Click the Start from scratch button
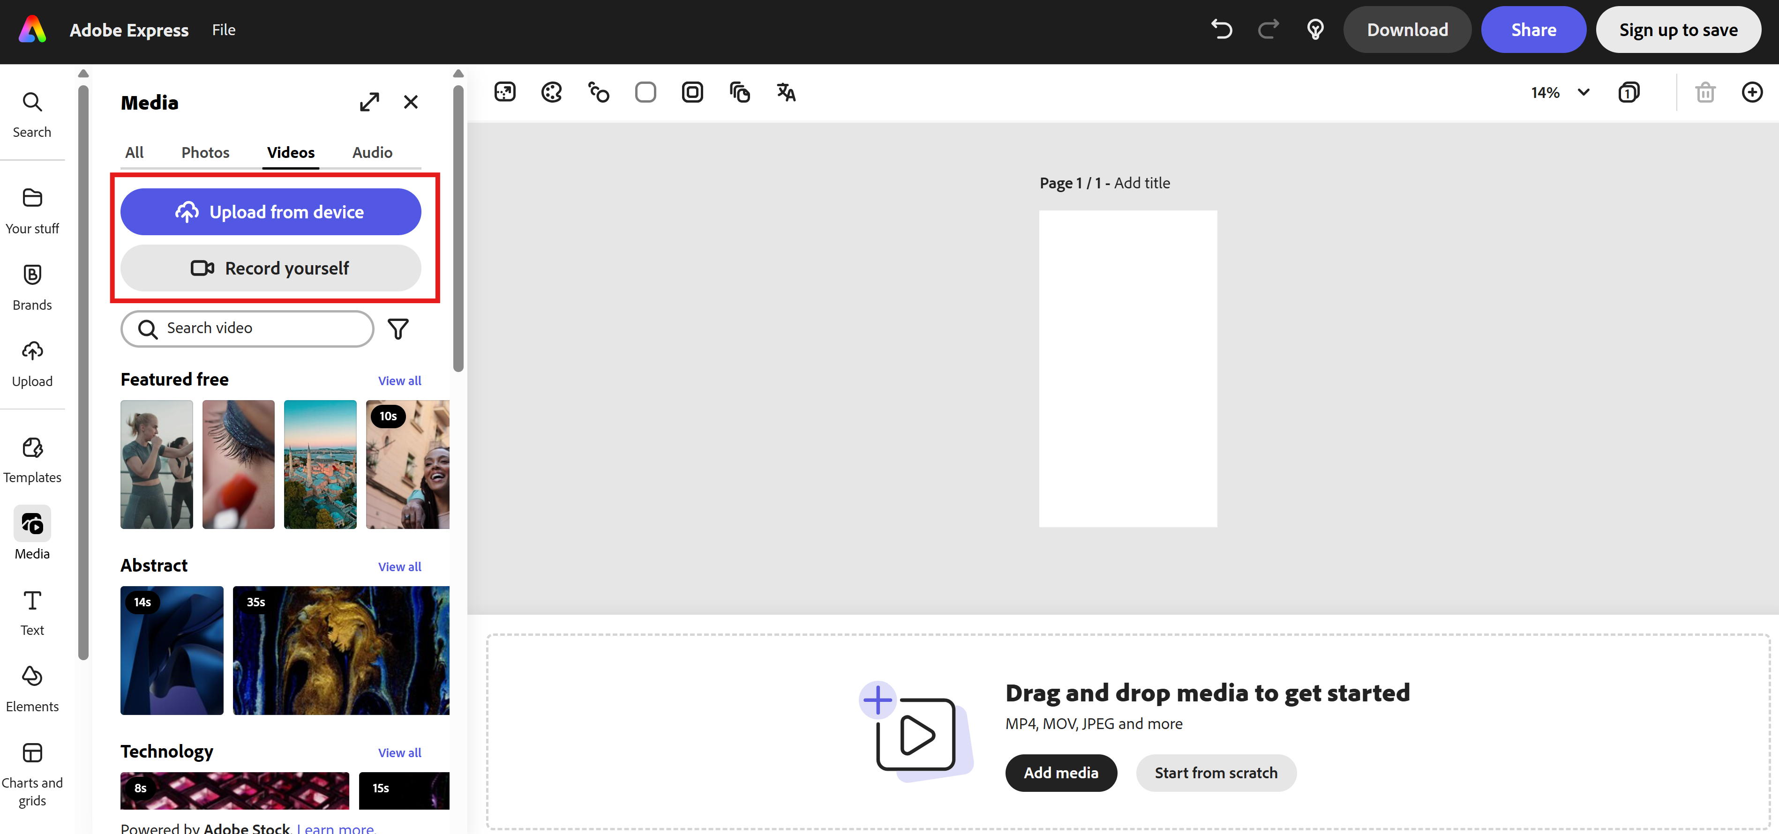Viewport: 1779px width, 834px height. [x=1216, y=773]
